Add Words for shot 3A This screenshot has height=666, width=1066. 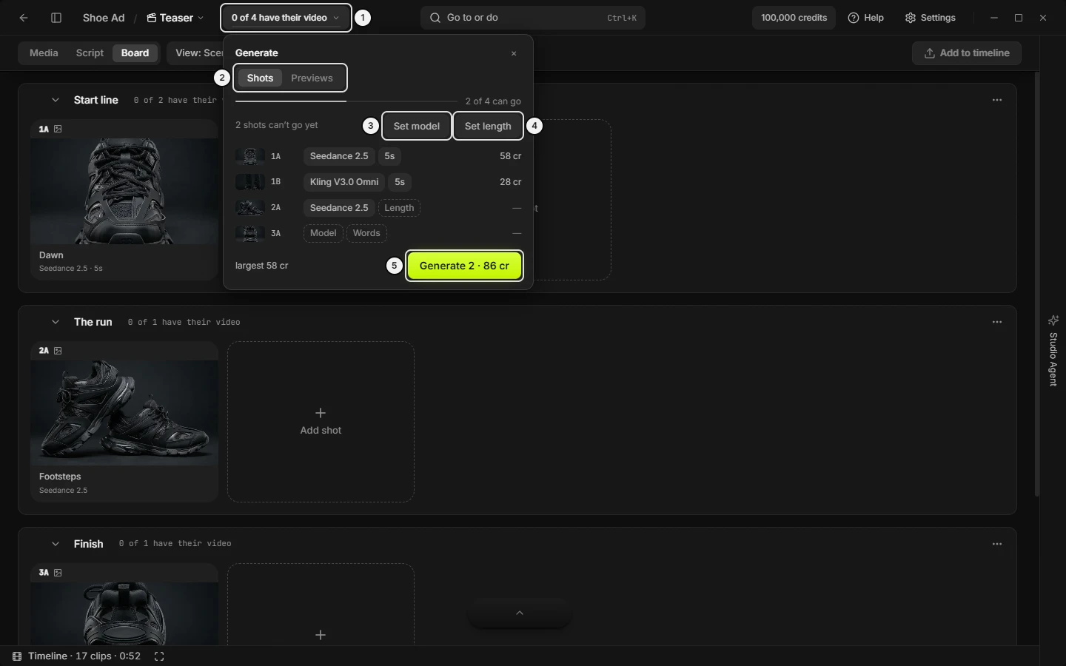pos(366,233)
